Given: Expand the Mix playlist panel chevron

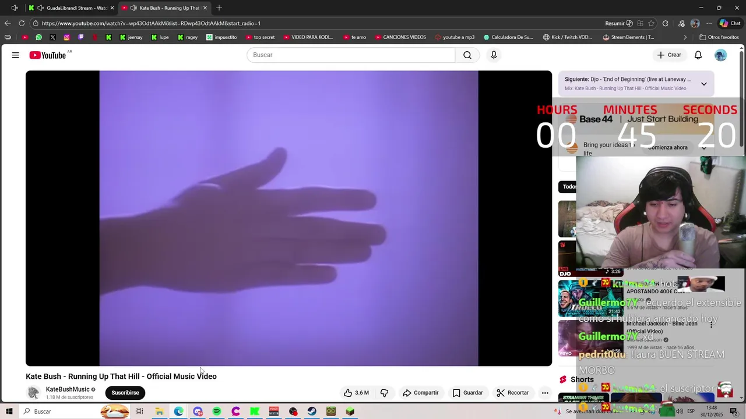Looking at the screenshot, I should (x=703, y=84).
